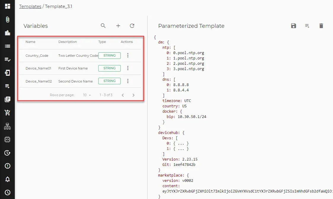Click 'First Device Name' description
This screenshot has height=199, width=333.
click(x=73, y=68)
